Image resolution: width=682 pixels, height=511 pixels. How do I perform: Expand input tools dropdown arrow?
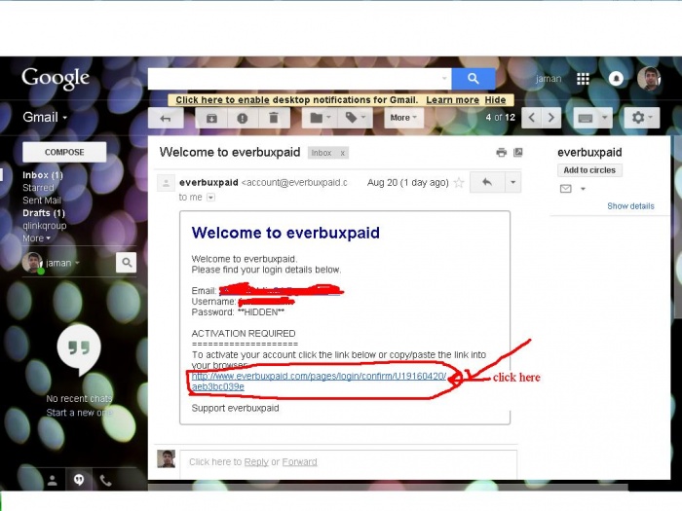coord(605,118)
